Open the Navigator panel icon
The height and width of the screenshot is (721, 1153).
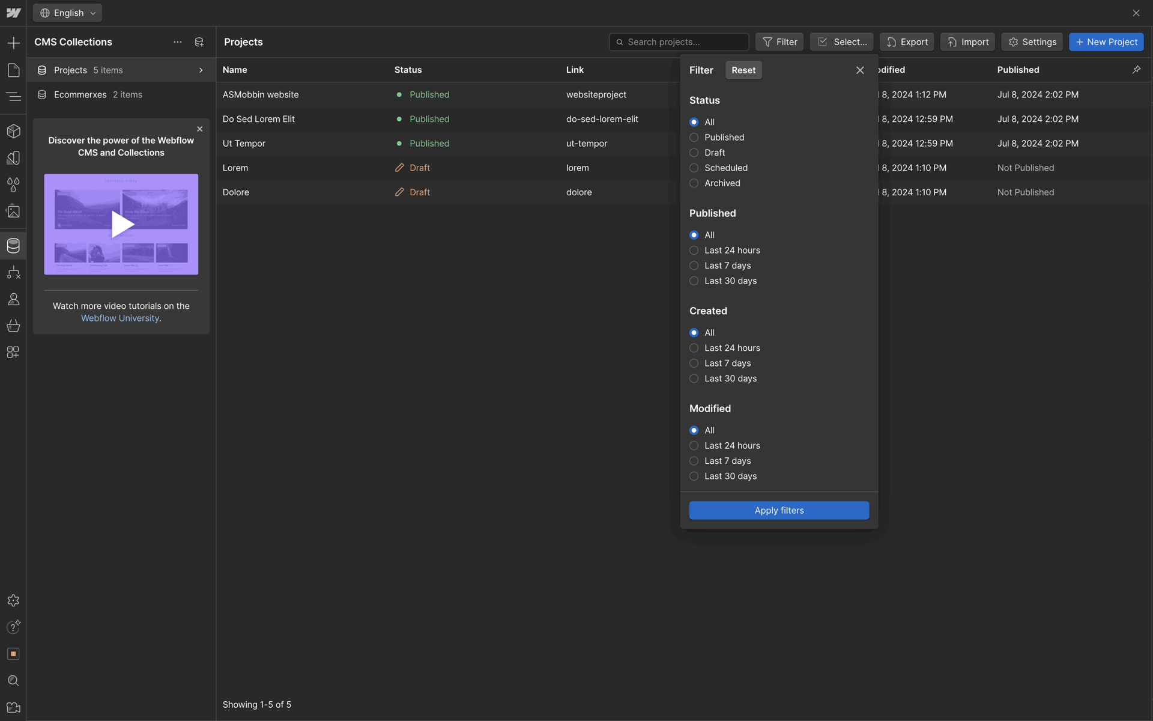tap(13, 97)
